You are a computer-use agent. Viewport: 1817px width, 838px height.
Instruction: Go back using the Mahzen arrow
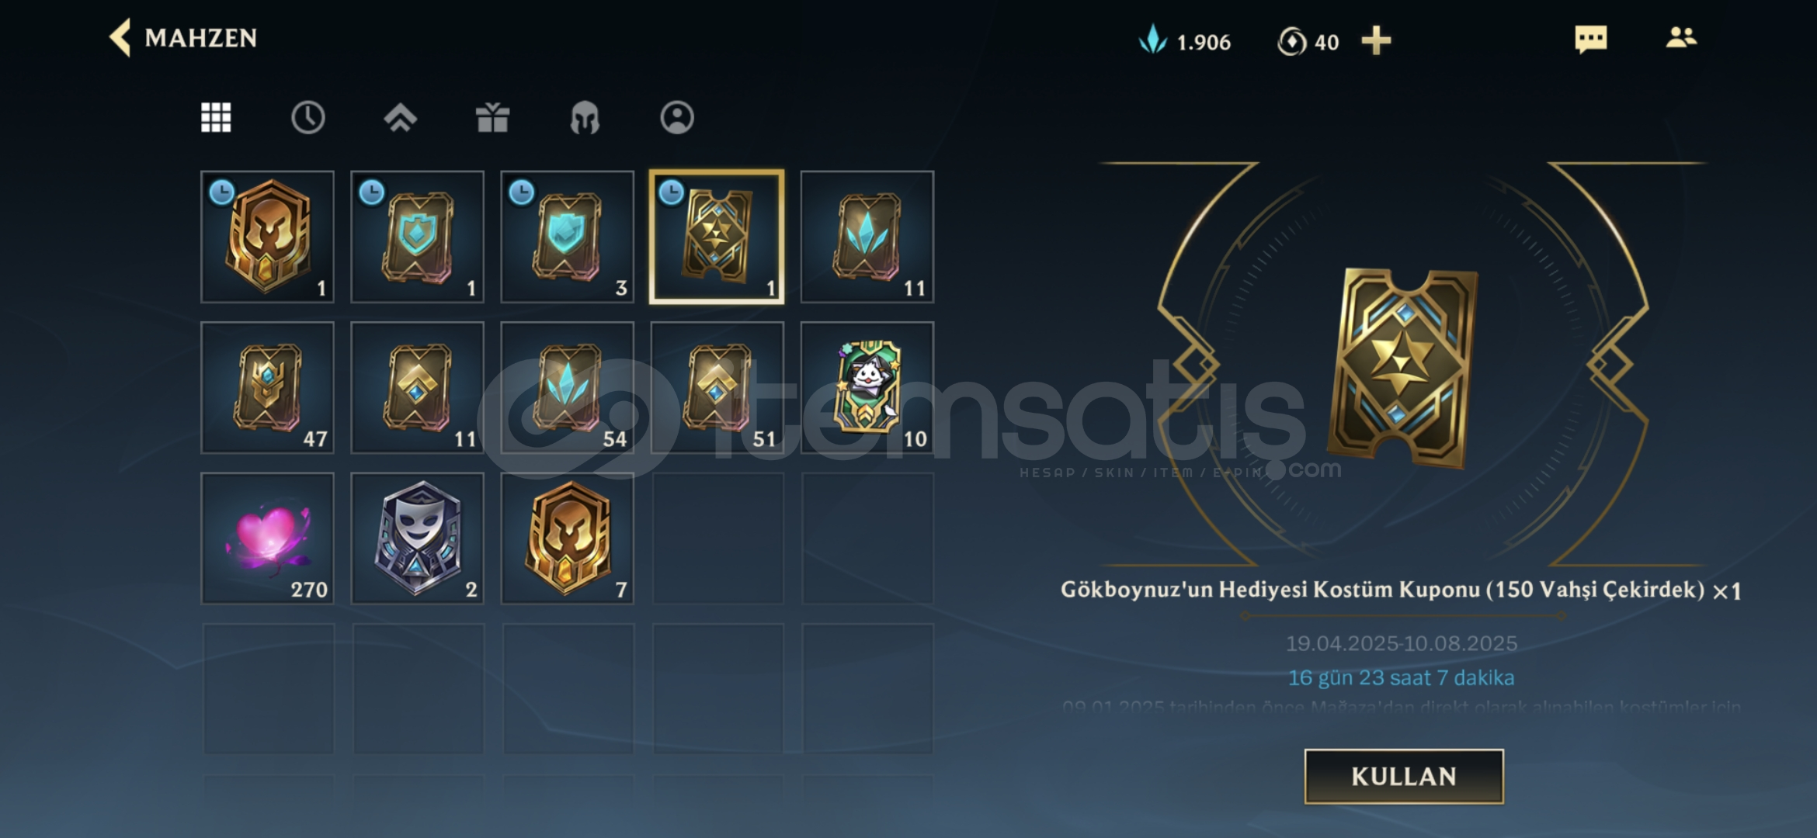(120, 37)
